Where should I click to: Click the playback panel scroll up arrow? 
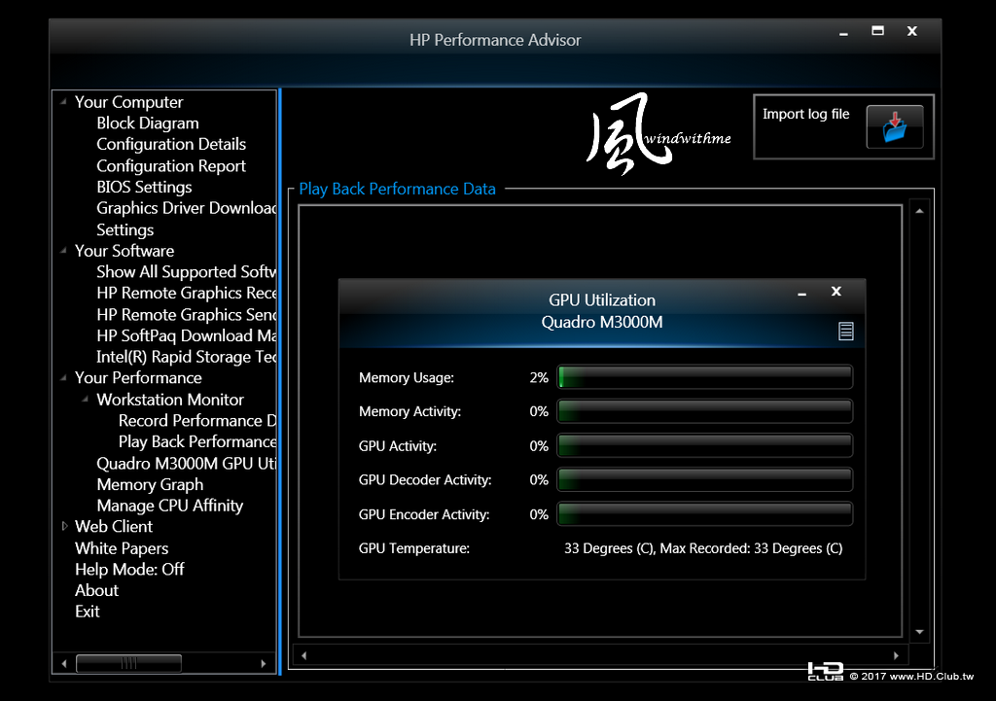tap(920, 211)
